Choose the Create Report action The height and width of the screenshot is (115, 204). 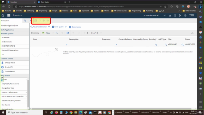click(x=10, y=72)
